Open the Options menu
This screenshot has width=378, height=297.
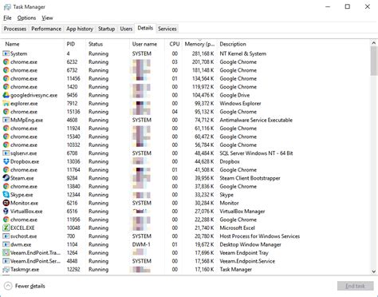(x=26, y=18)
